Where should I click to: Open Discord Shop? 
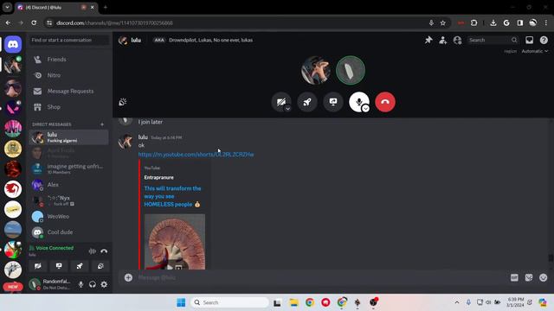pos(68,107)
